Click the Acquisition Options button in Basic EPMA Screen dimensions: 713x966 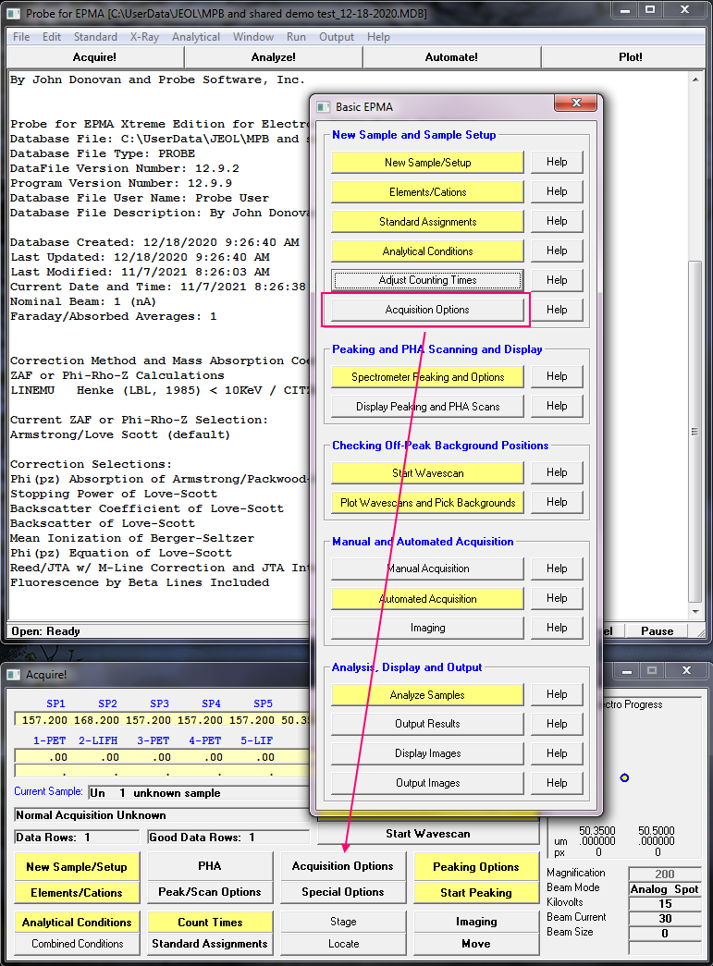pyautogui.click(x=427, y=310)
